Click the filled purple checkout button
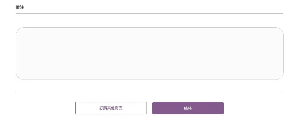This screenshot has height=120, width=298. point(188,108)
